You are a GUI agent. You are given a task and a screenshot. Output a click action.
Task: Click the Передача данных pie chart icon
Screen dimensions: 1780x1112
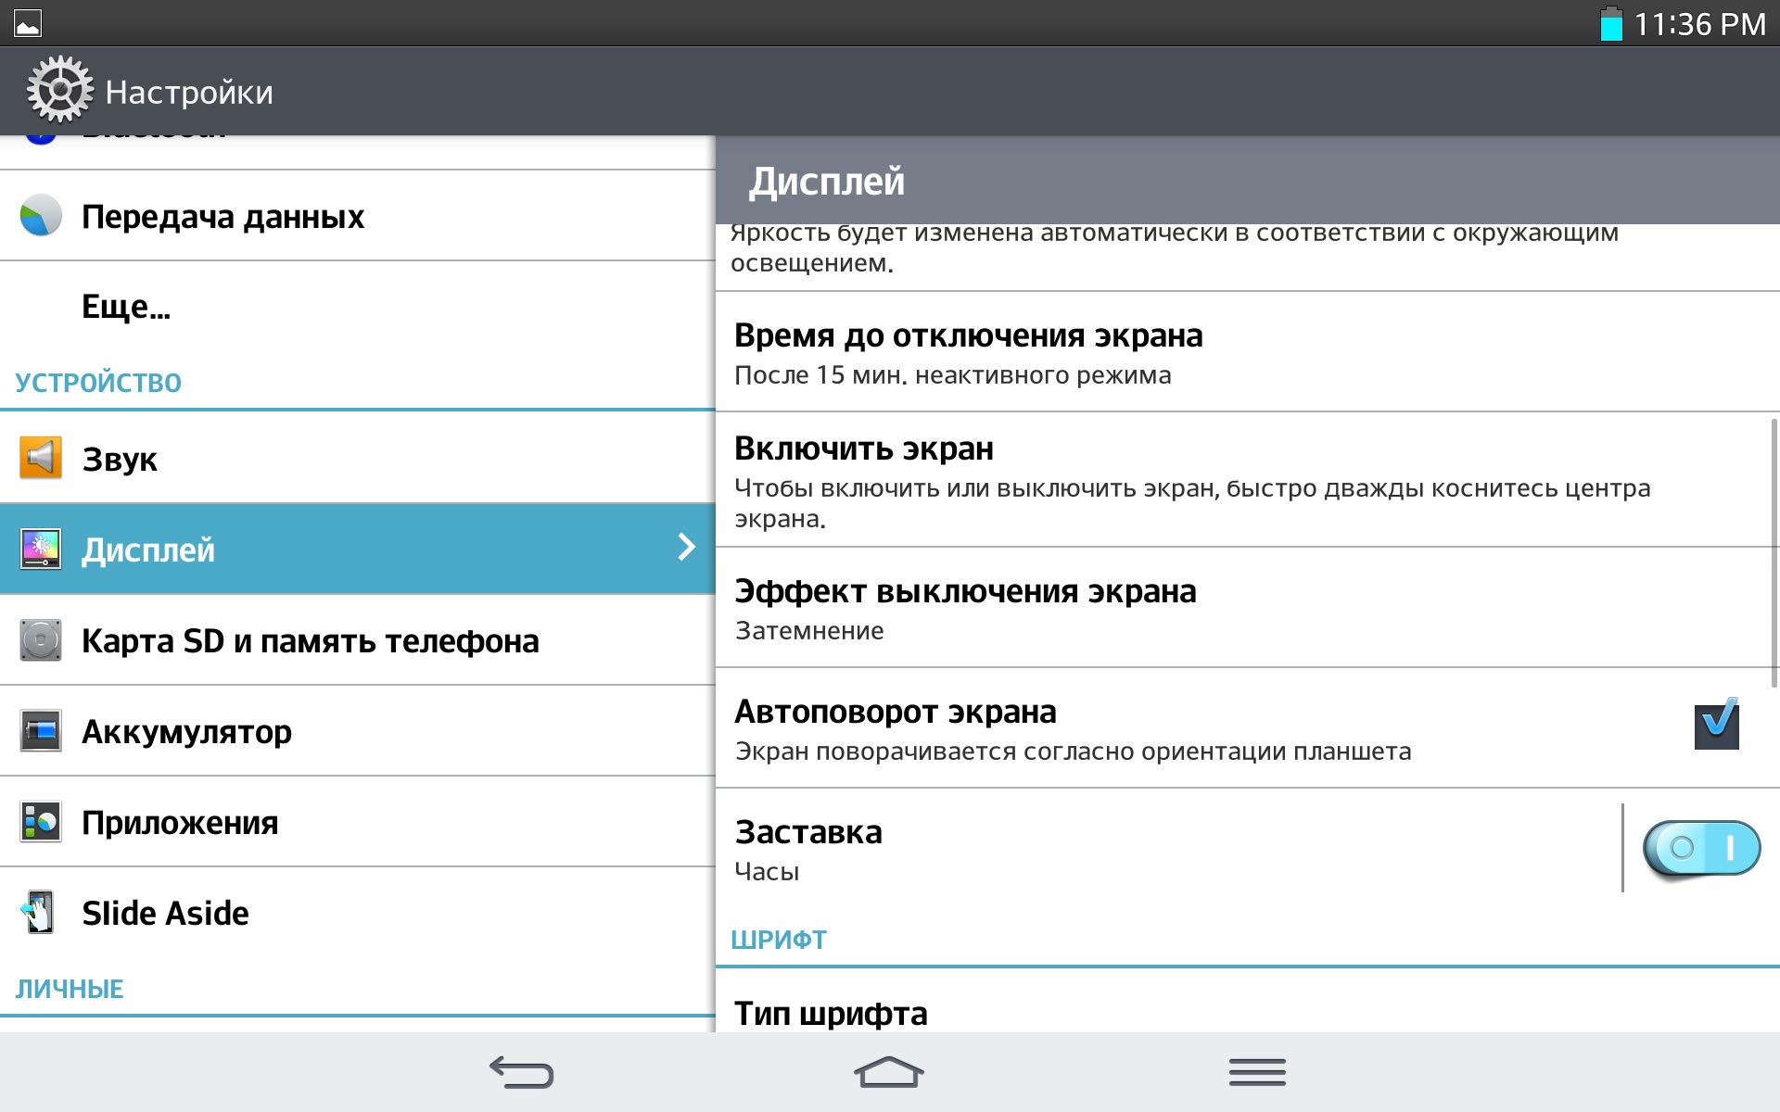[41, 216]
